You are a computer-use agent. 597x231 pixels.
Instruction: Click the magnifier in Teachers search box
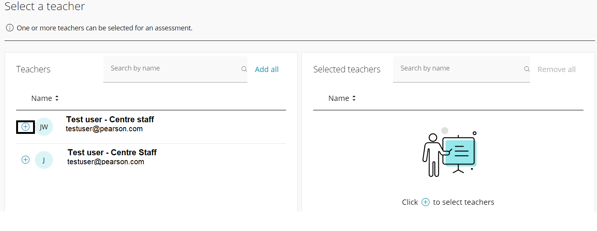(244, 69)
